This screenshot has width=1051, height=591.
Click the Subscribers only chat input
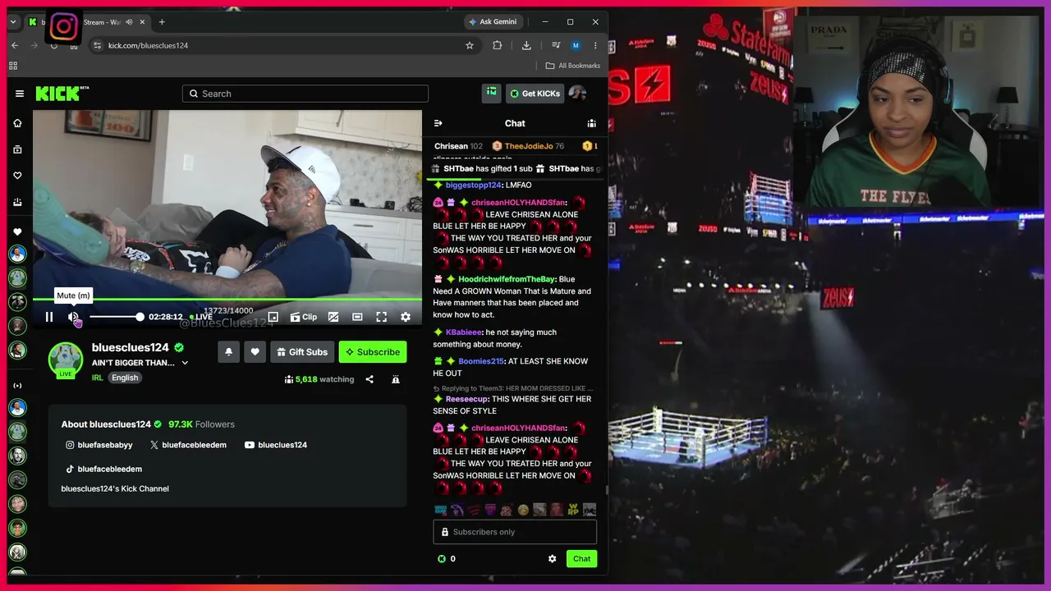click(x=515, y=532)
